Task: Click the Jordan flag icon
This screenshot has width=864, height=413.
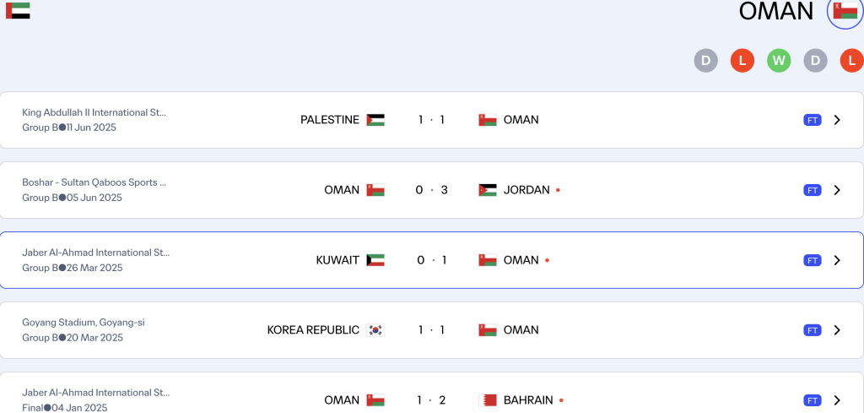Action: coord(488,190)
